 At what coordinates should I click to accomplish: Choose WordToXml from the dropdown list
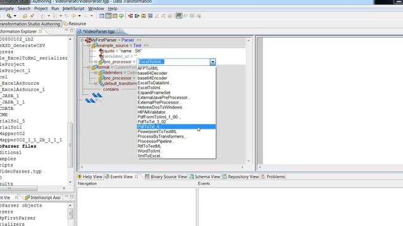(x=176, y=151)
